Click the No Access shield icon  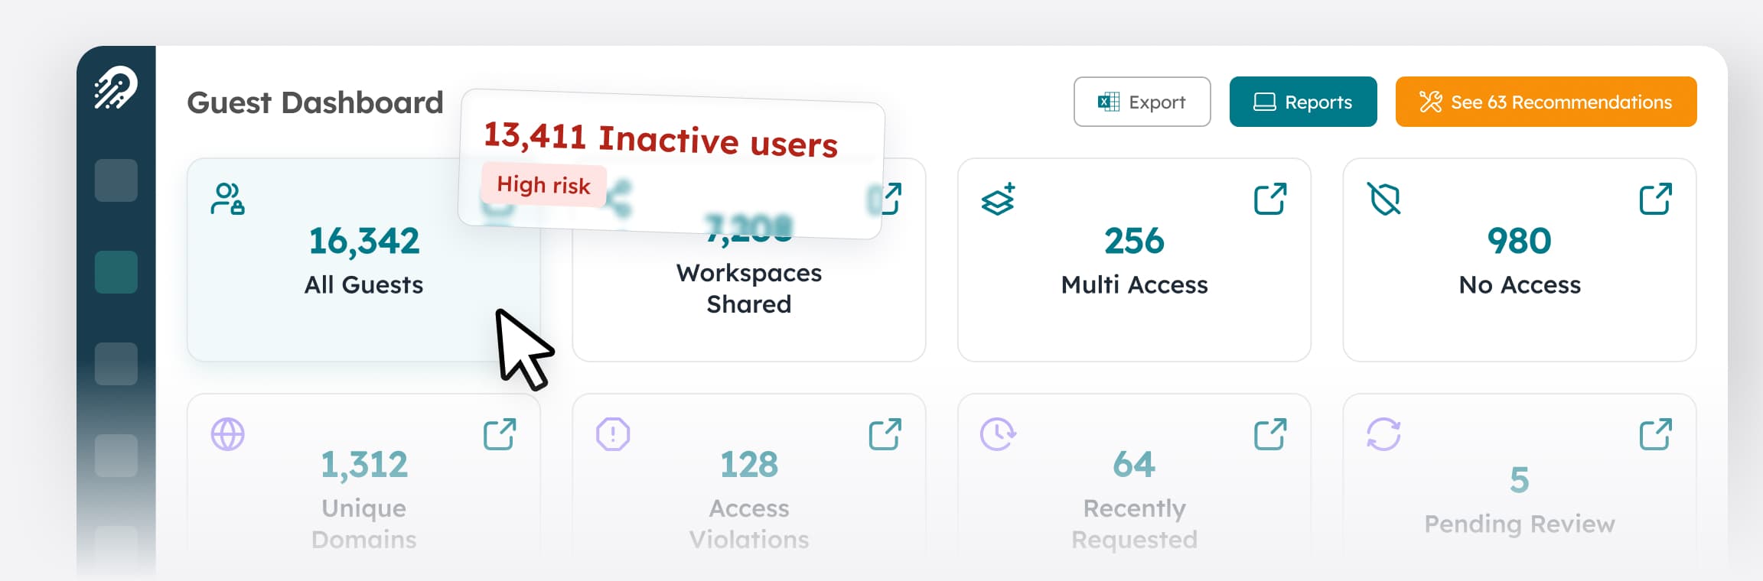click(1383, 199)
